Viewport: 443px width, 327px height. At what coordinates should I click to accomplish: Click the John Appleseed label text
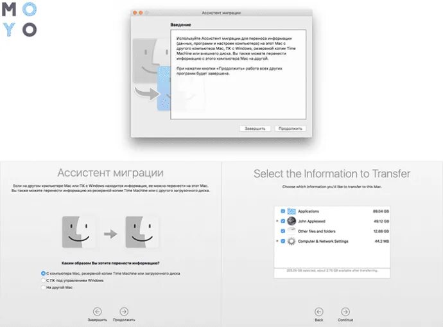[311, 221]
